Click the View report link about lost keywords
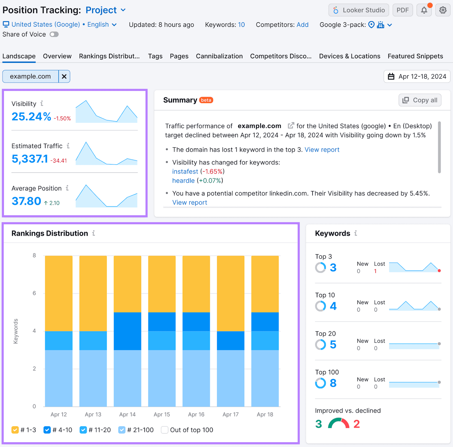 322,150
